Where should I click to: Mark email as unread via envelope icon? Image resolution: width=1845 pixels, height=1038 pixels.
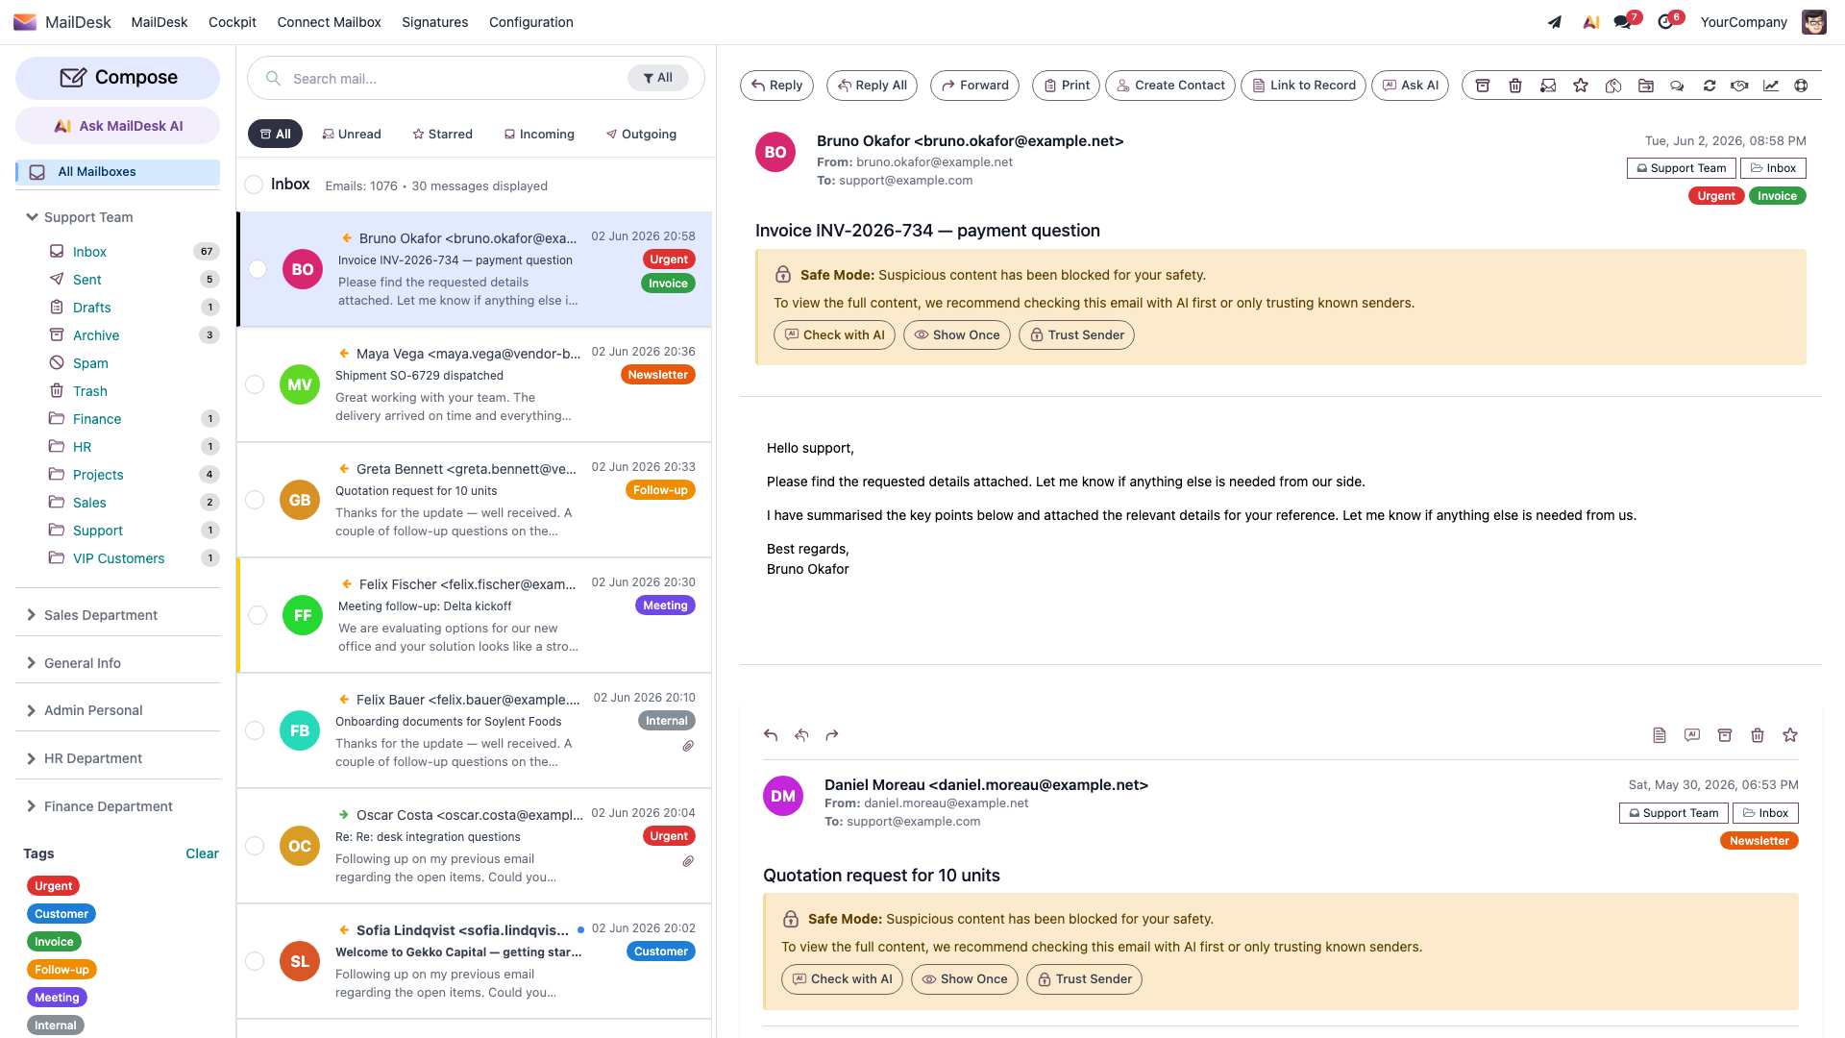(x=1548, y=86)
